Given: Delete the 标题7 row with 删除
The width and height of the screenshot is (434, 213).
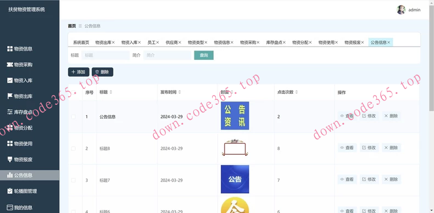Looking at the screenshot, I should tap(391, 180).
